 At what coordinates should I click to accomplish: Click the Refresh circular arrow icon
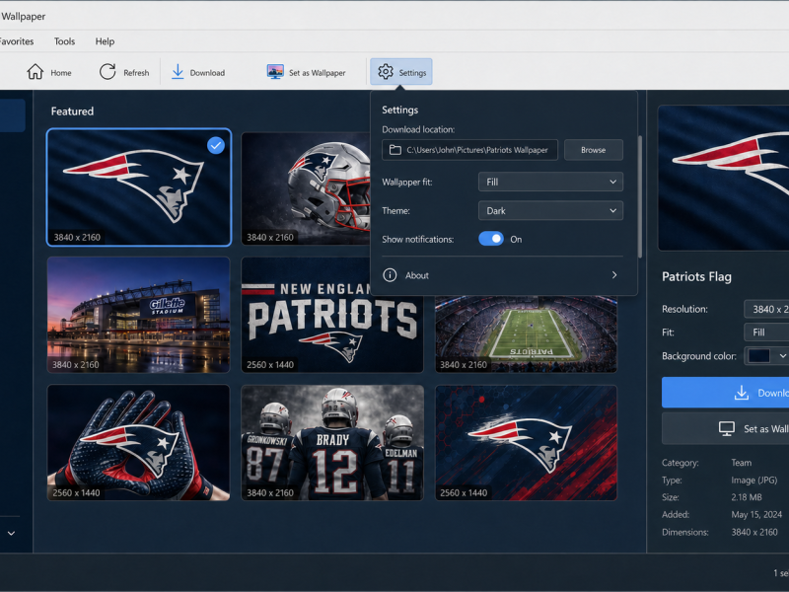coord(108,72)
